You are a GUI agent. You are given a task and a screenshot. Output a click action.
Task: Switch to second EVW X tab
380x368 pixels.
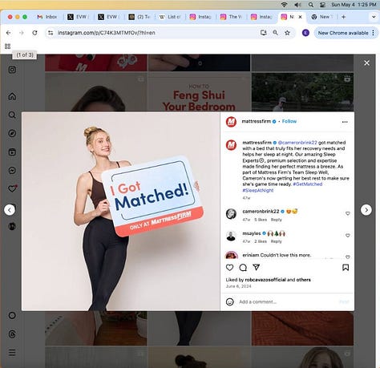109,17
